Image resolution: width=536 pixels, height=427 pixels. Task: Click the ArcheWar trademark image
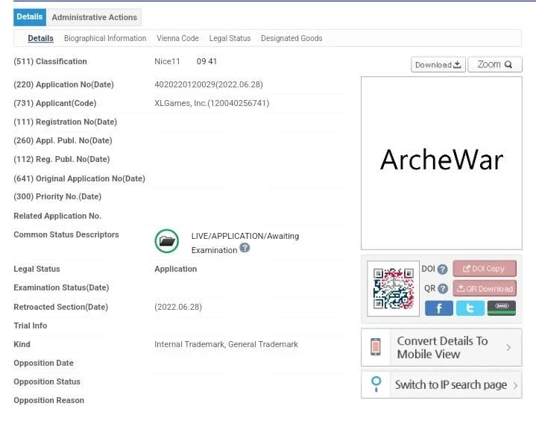coord(441,163)
